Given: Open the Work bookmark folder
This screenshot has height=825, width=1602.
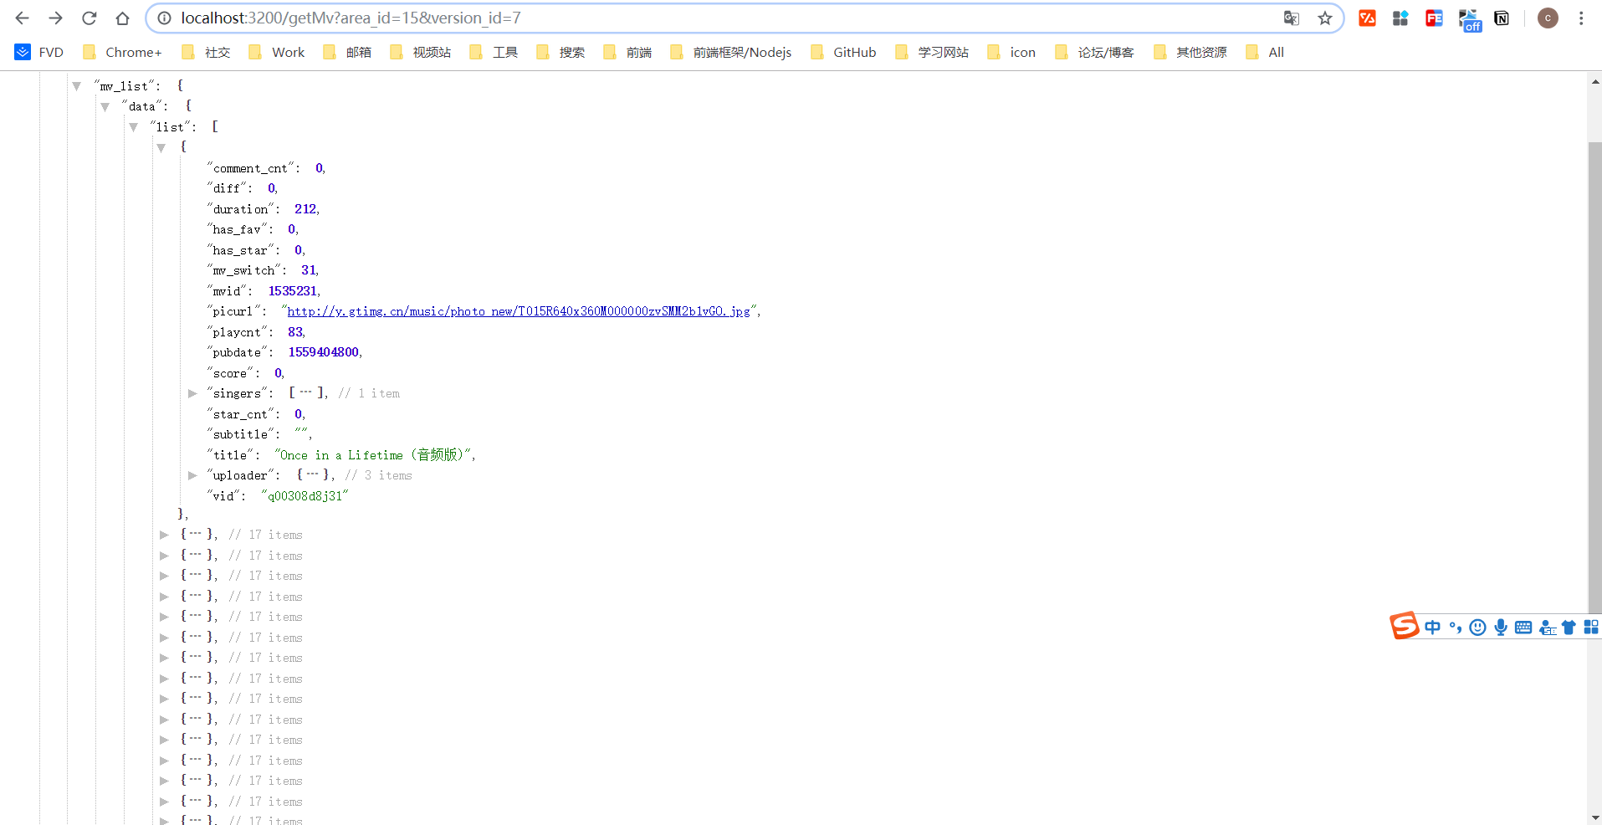Looking at the screenshot, I should (277, 52).
